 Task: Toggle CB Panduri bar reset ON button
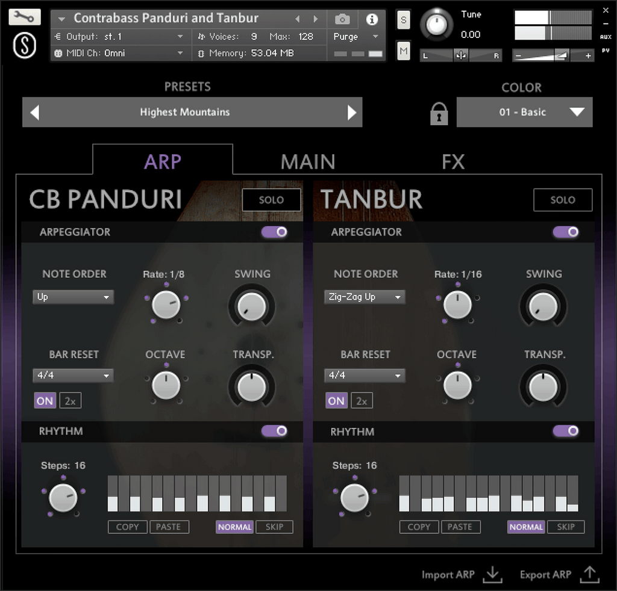pyautogui.click(x=45, y=401)
